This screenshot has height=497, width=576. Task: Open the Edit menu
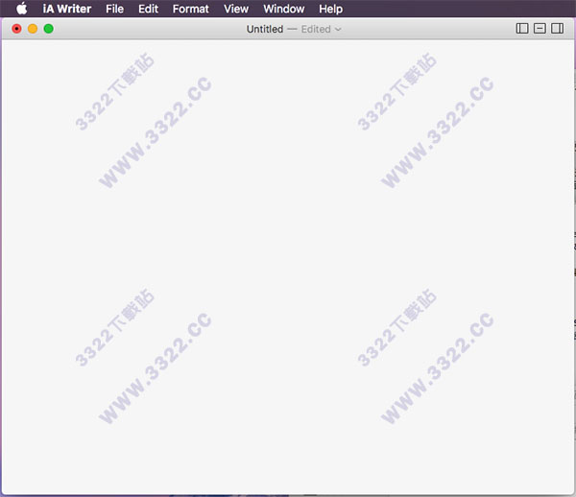coord(148,9)
